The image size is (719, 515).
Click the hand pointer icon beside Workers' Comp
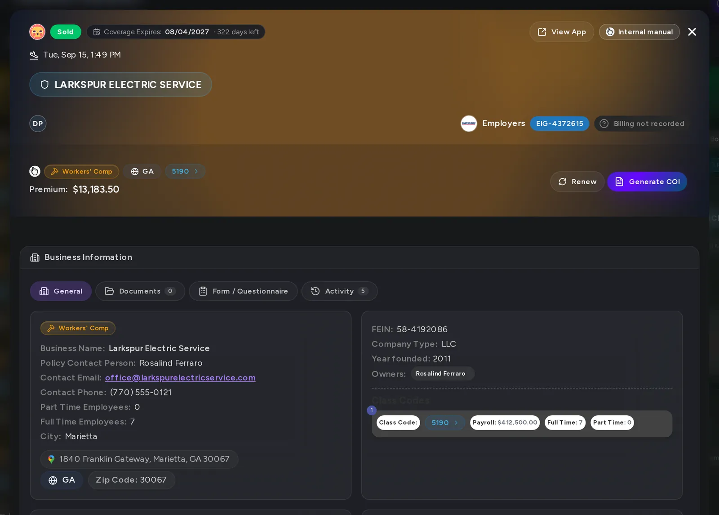[x=35, y=171]
